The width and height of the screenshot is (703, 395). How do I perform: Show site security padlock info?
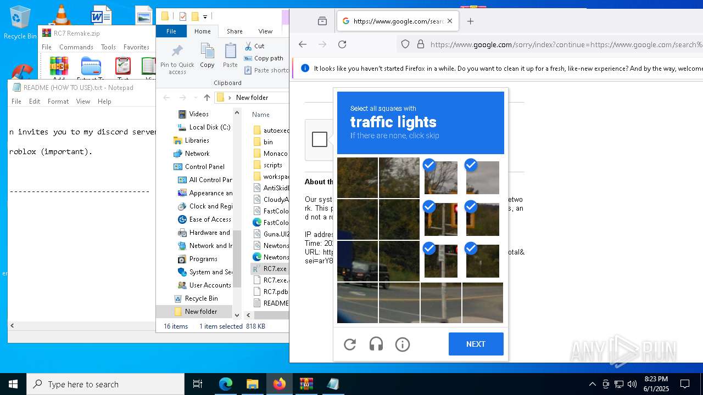coord(421,44)
